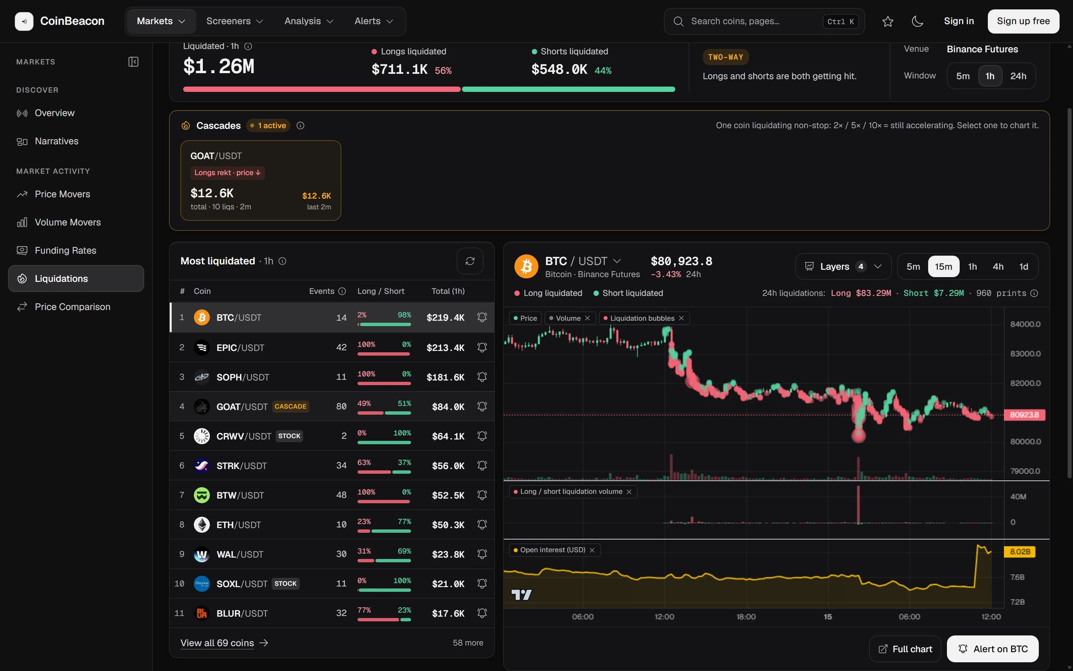
Task: Go to Overview in sidebar
Action: [76, 113]
